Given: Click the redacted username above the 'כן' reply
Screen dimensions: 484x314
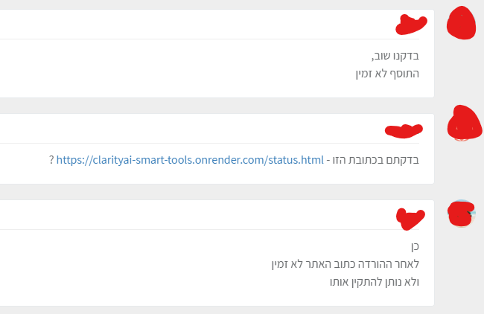Looking at the screenshot, I should click(x=410, y=219).
